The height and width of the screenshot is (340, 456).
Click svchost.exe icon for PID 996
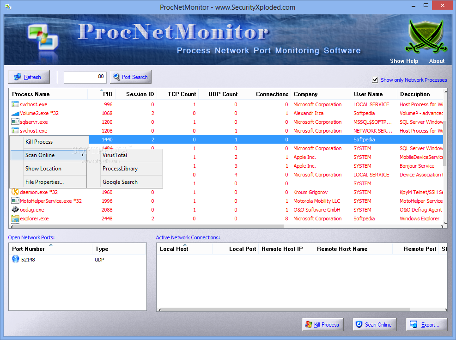(15, 104)
